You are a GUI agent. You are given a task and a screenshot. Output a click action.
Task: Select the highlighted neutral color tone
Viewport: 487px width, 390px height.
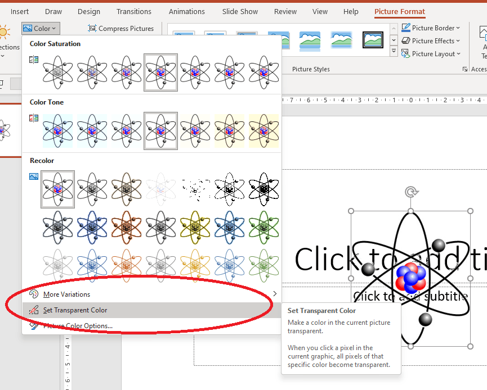[x=160, y=131]
